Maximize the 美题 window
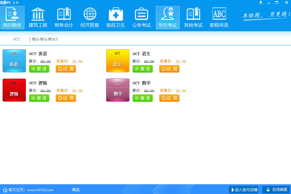Image resolution: width=291 pixels, height=194 pixels. [277, 3]
